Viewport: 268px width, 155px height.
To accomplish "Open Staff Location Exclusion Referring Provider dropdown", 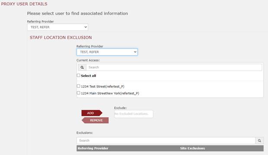I will [107, 52].
